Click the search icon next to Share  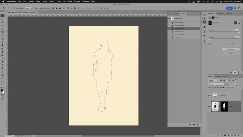click(235, 8)
